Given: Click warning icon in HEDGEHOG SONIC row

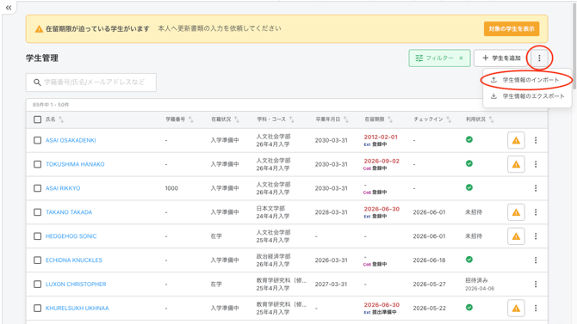Looking at the screenshot, I should (x=516, y=236).
